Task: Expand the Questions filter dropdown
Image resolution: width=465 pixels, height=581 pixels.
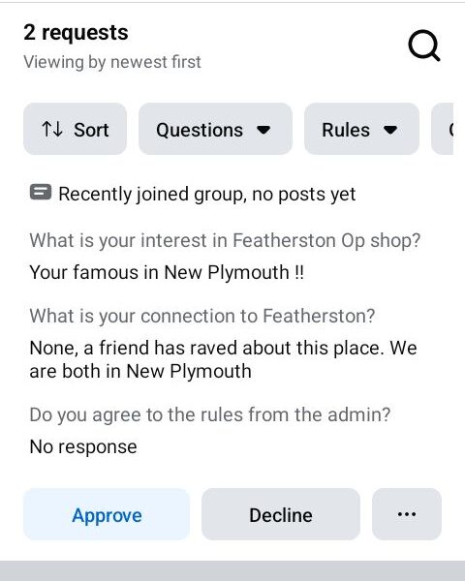Action: [x=215, y=129]
